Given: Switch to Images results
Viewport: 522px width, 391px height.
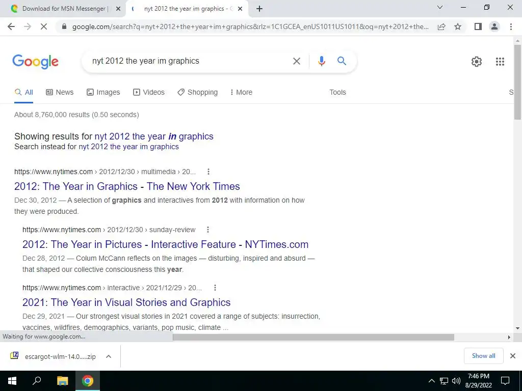Looking at the screenshot, I should tap(103, 92).
